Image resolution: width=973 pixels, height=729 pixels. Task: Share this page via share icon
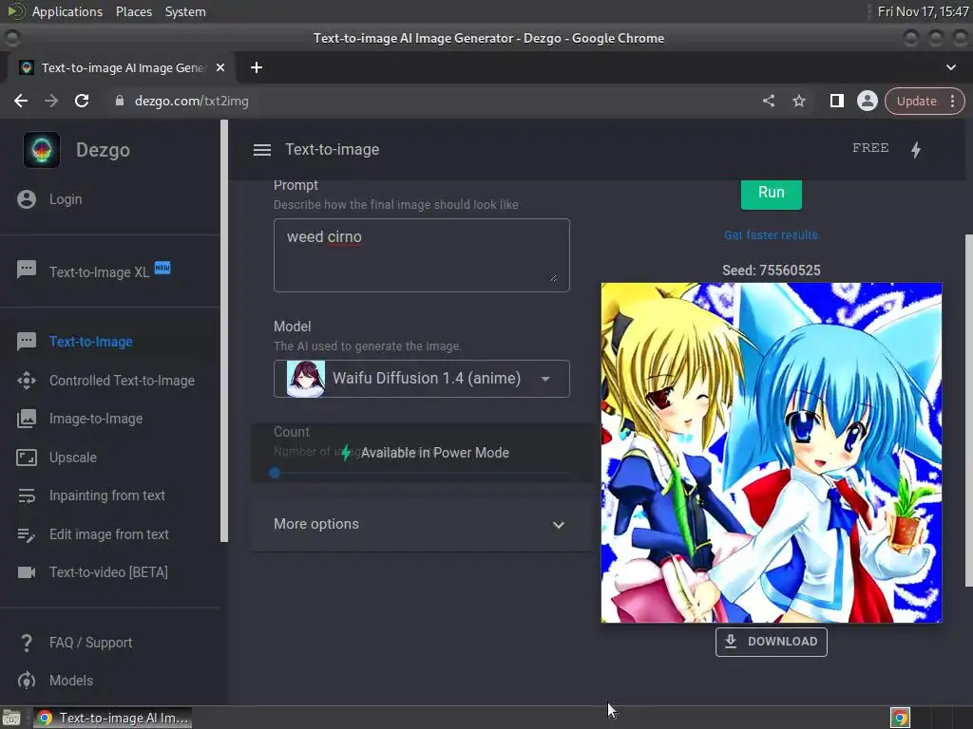coord(769,101)
